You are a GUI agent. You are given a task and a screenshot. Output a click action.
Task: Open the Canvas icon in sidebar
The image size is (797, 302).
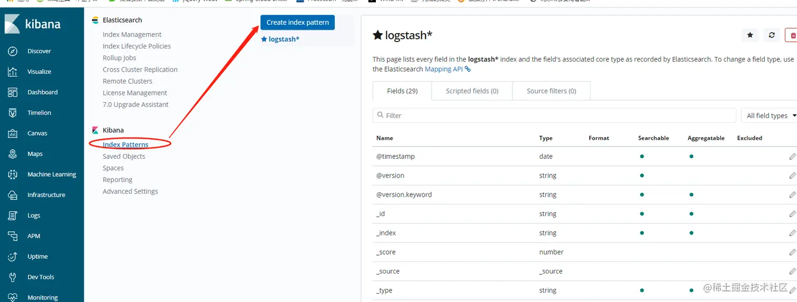coord(13,133)
